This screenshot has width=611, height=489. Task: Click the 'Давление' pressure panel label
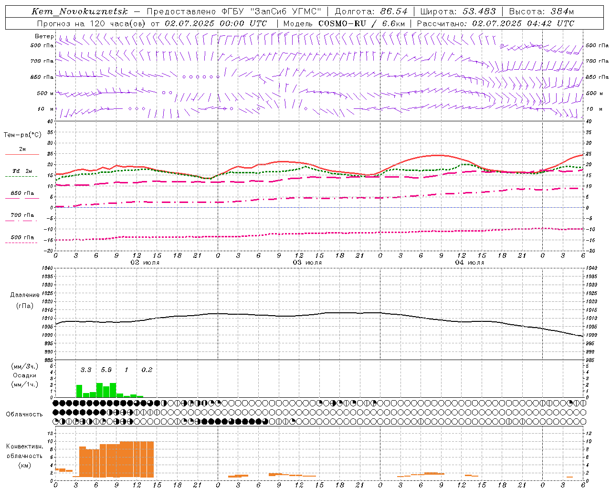[x=25, y=295]
